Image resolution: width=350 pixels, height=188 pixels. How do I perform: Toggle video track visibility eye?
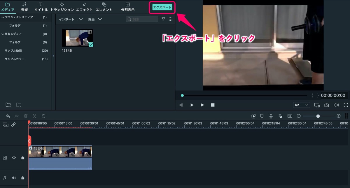14,158
